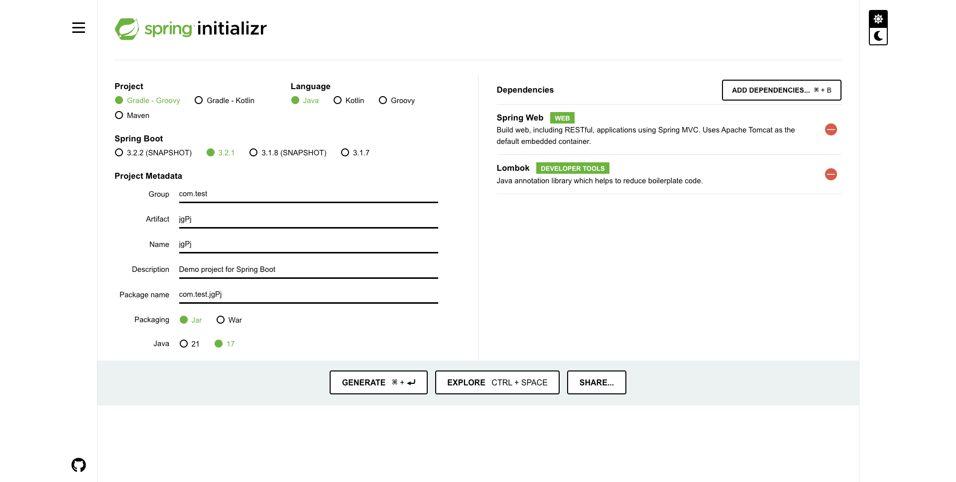956x482 pixels.
Task: Click the Artifact input field
Action: coord(308,219)
